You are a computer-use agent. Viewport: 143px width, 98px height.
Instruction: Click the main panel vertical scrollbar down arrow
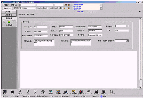[141, 87]
